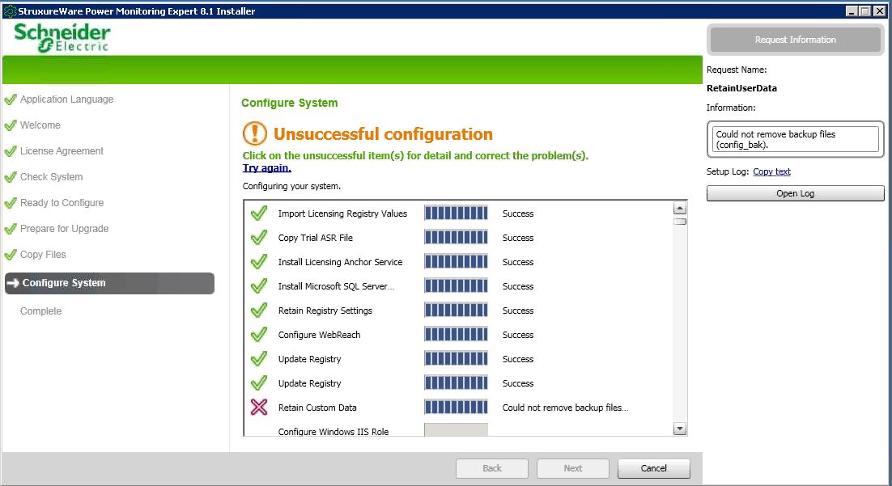
Task: Click the RetainUserData request name
Action: tap(741, 88)
